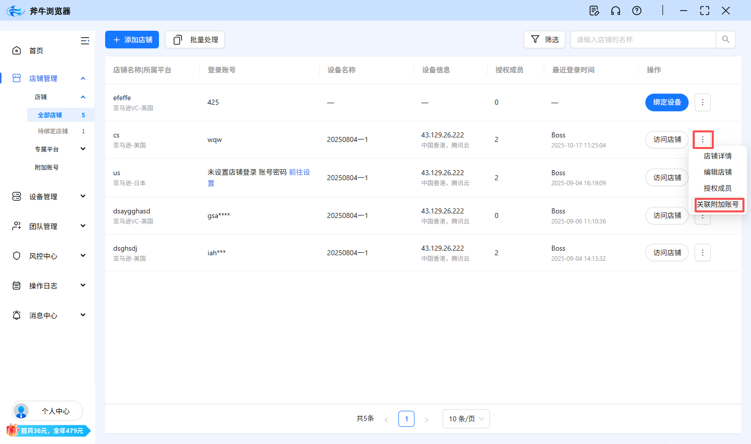Image resolution: width=751 pixels, height=444 pixels.
Task: Open 消息中心 notification bell in sidebar
Action: (x=16, y=315)
